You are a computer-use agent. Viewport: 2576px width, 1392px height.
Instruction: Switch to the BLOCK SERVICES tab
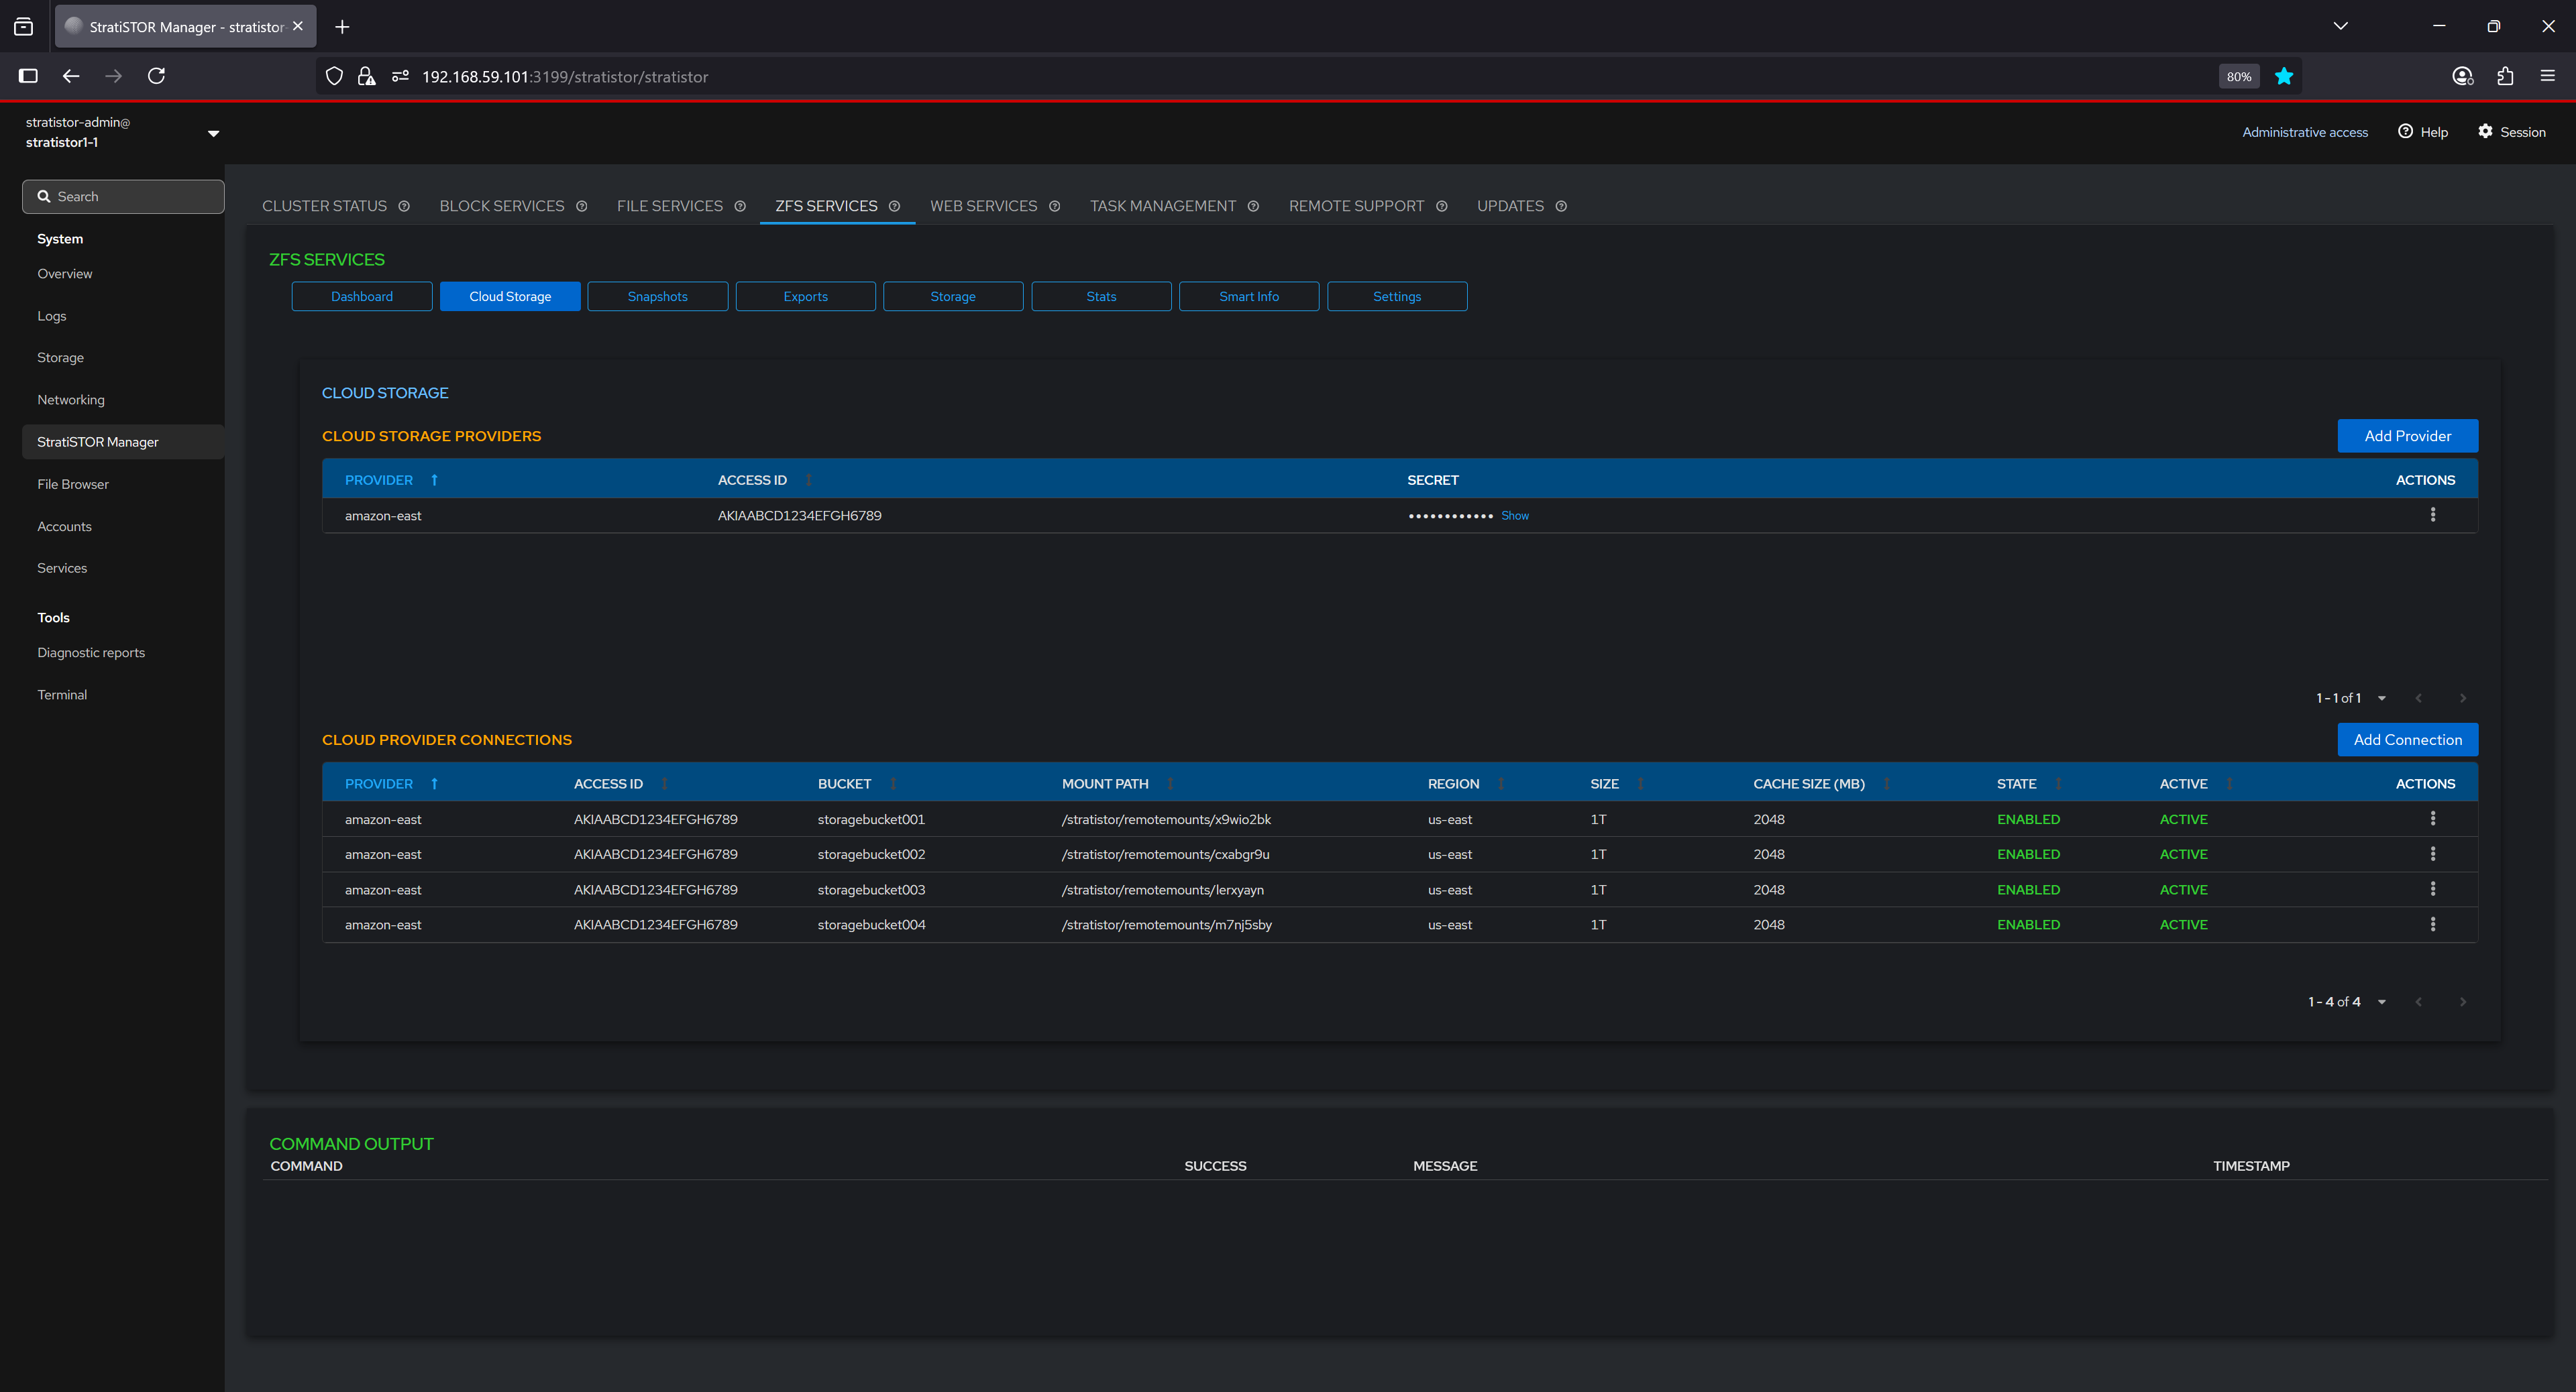(501, 206)
